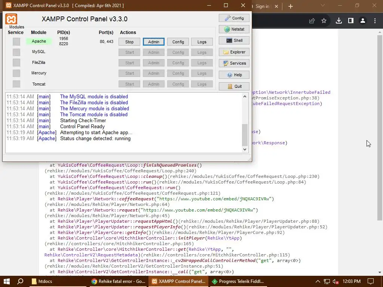Toggle FileZilla service checkbox
Screen dimensions: 383x287
click(16, 62)
